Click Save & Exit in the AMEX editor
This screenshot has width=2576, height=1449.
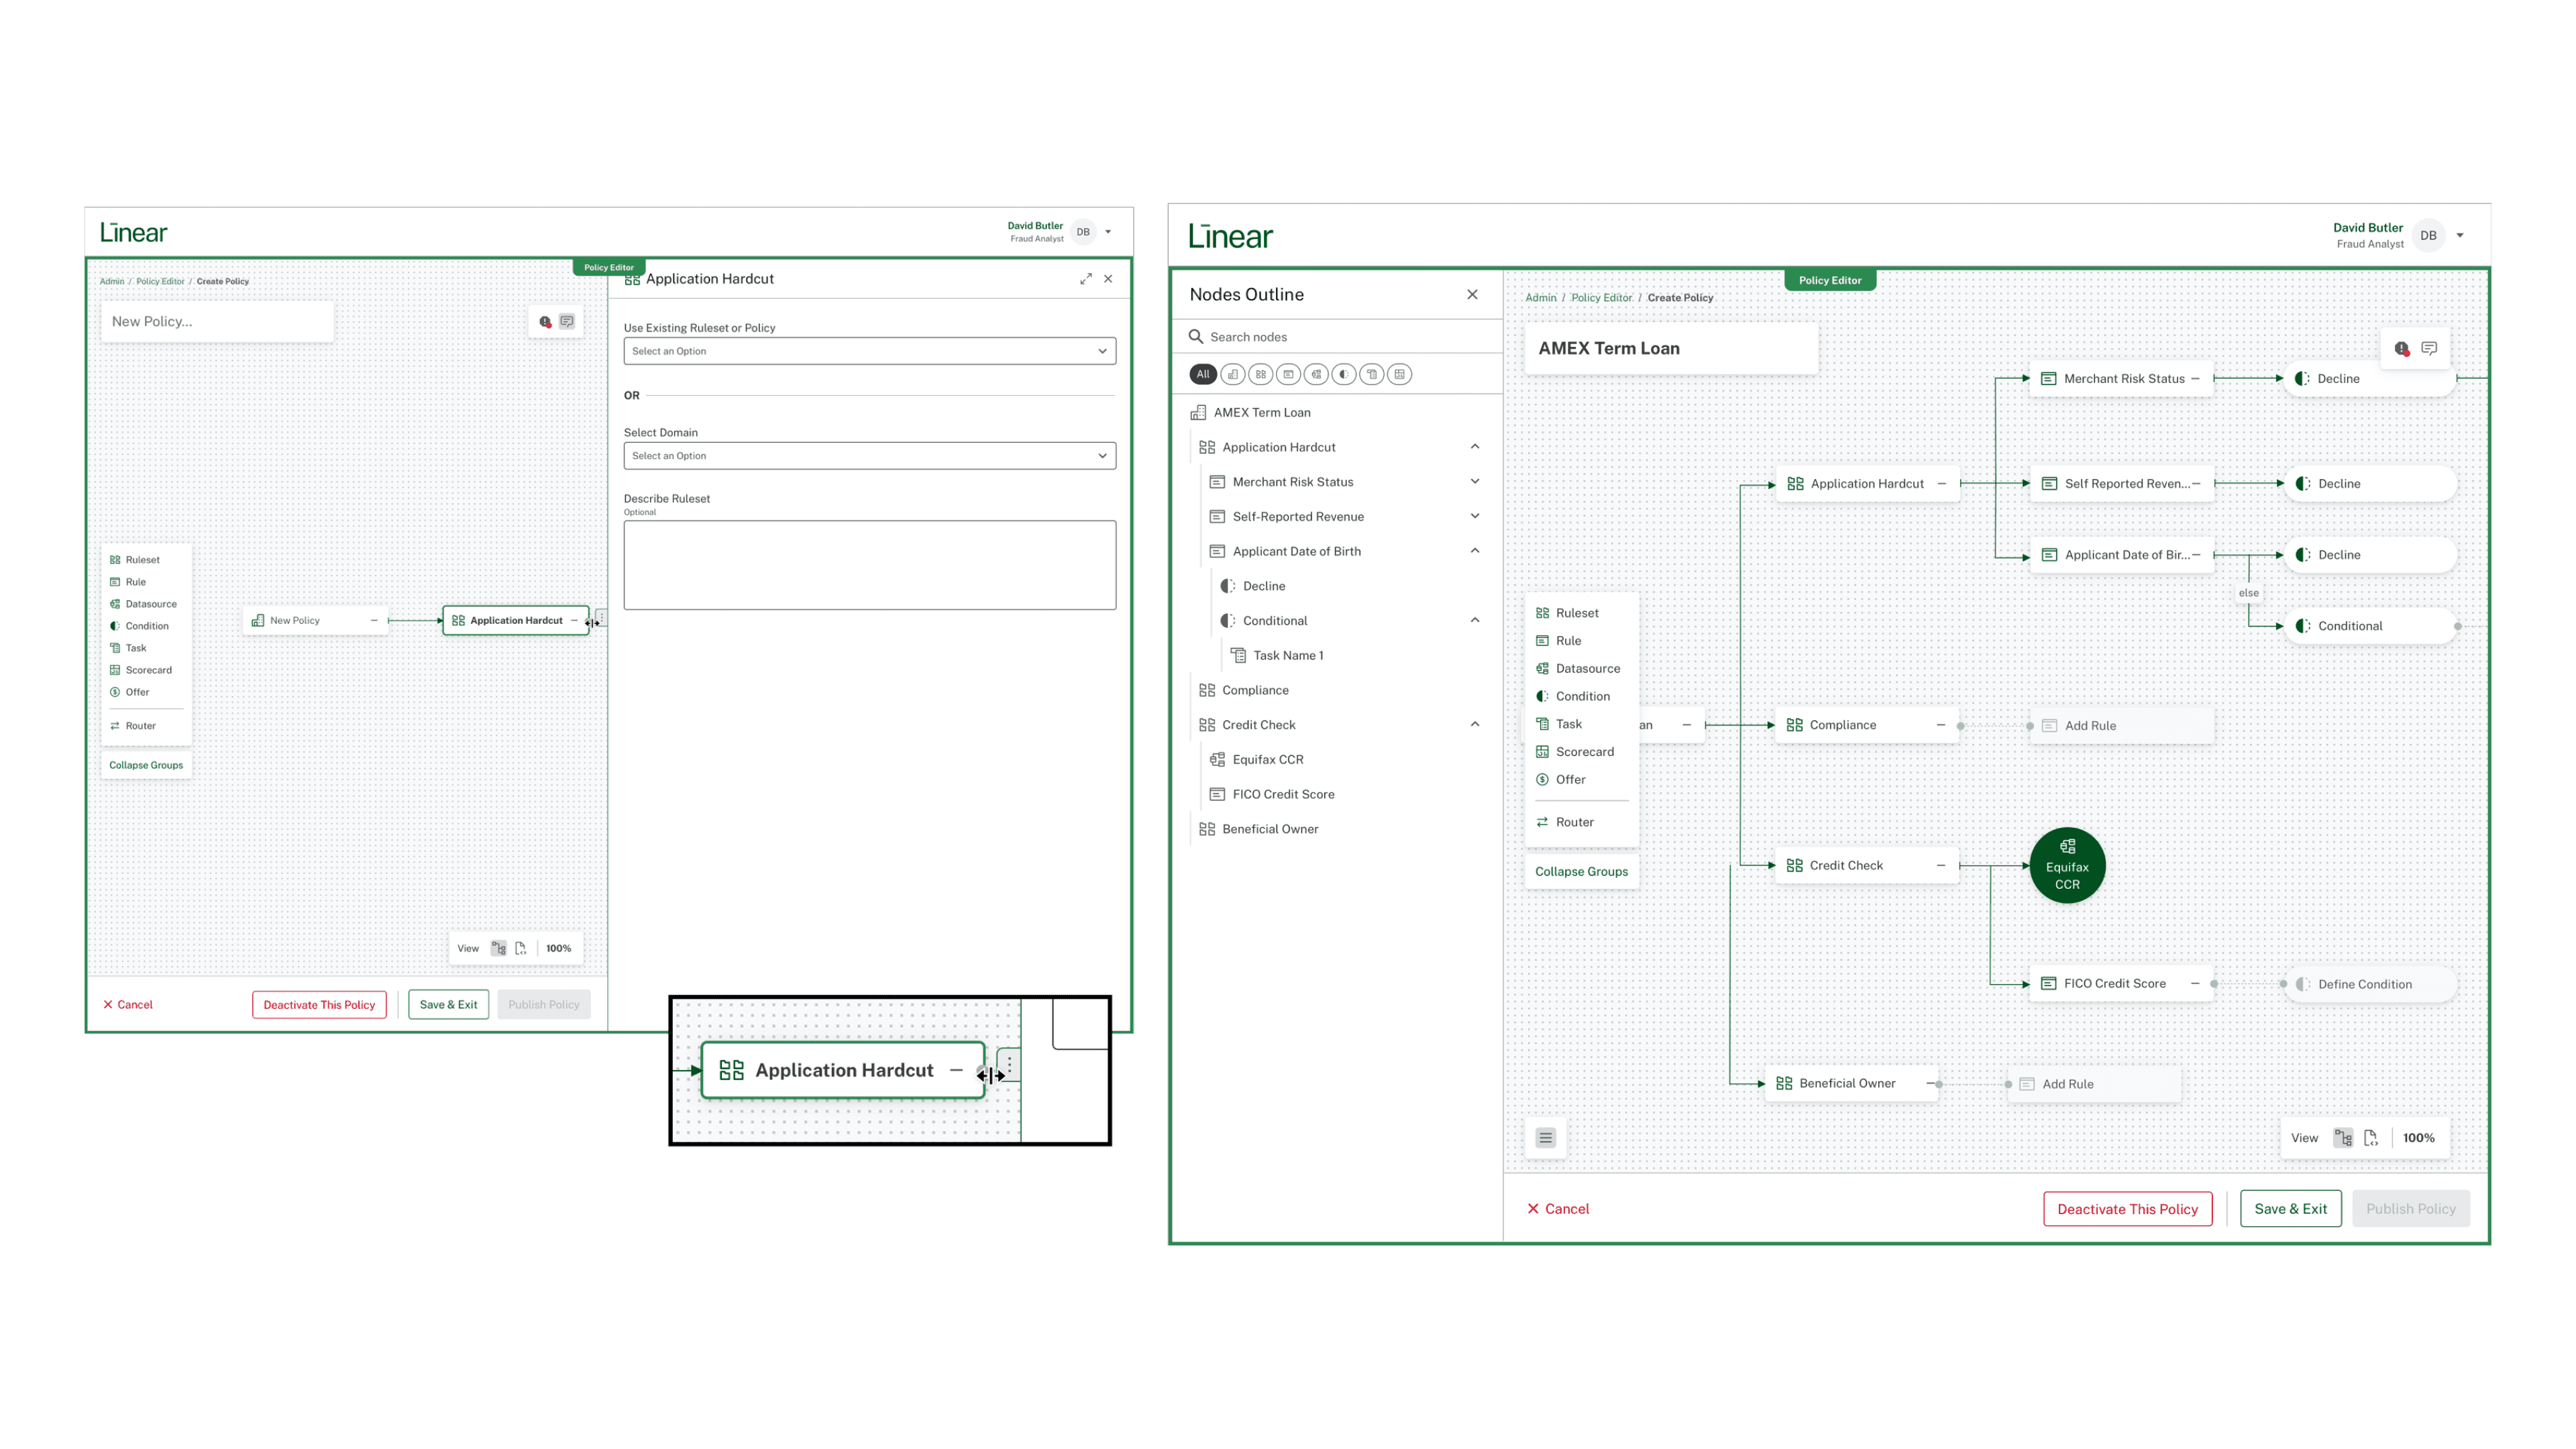[x=2290, y=1208]
